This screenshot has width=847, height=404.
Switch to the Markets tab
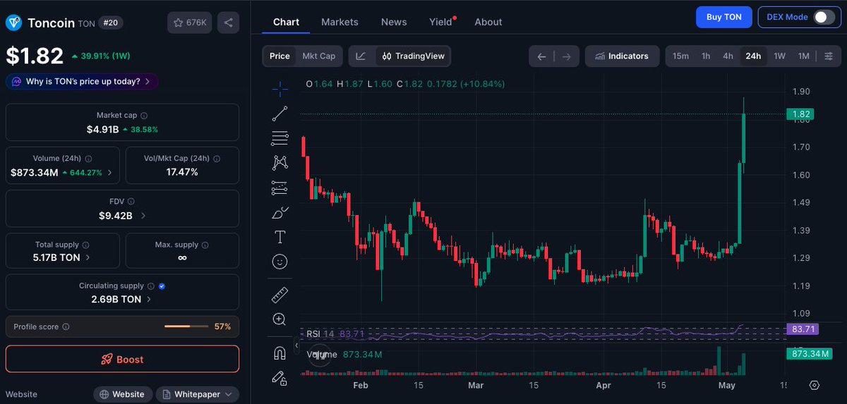pos(340,22)
